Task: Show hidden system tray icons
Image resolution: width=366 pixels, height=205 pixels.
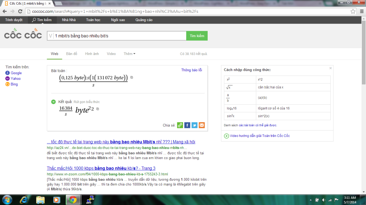Action: pyautogui.click(x=311, y=200)
